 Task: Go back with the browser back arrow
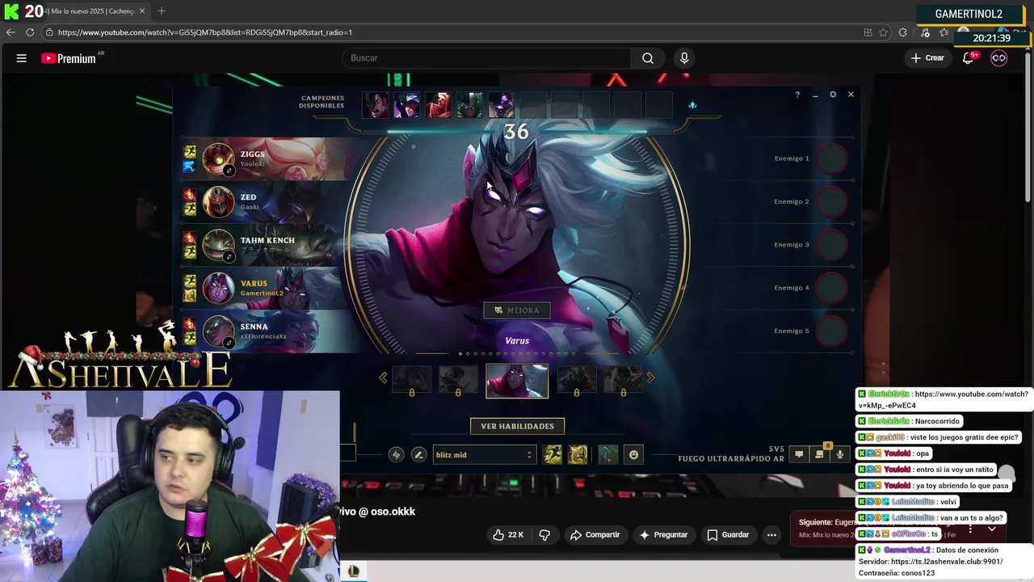(11, 32)
